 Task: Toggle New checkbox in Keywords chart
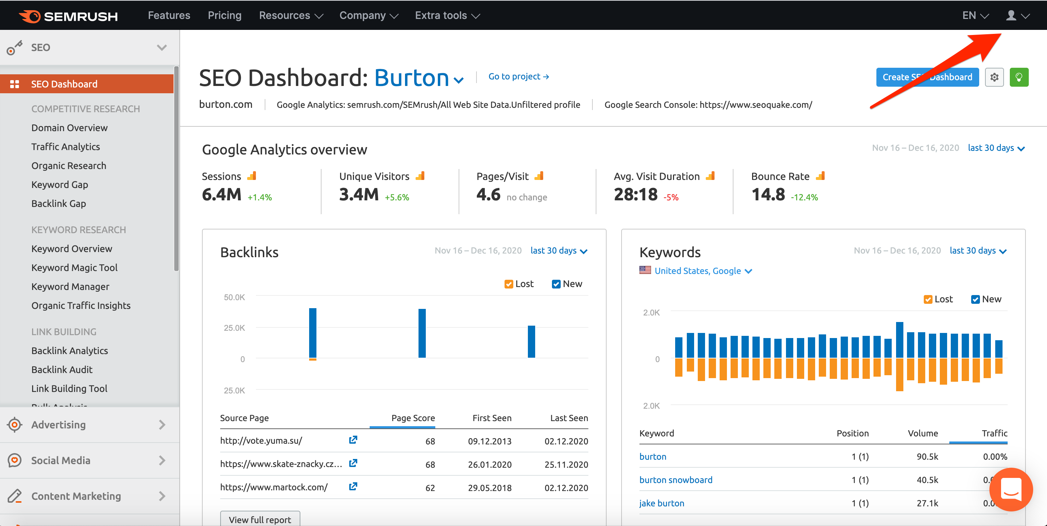(975, 299)
